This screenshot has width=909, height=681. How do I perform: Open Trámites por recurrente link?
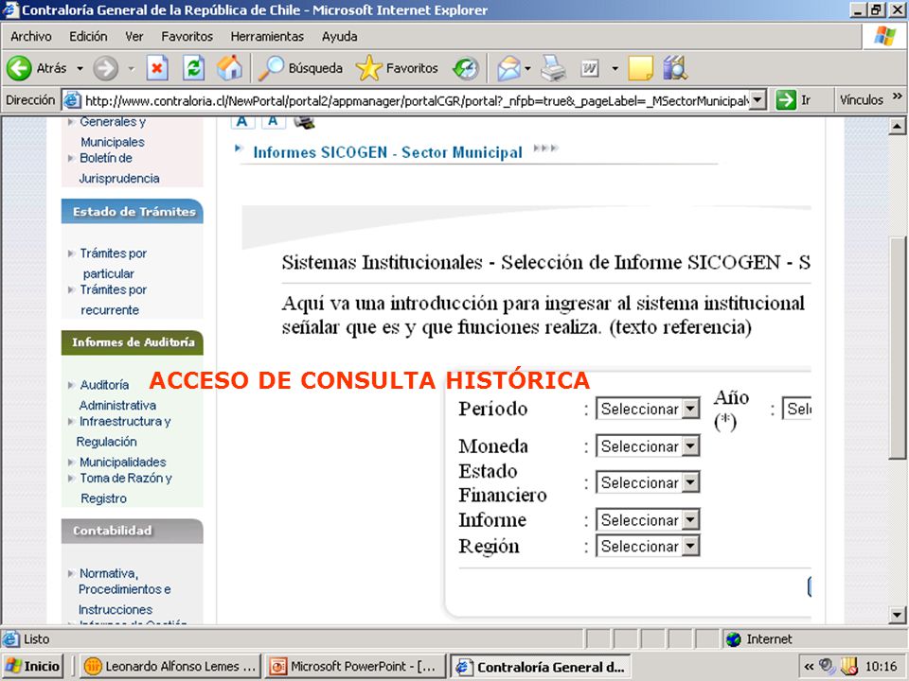click(113, 300)
